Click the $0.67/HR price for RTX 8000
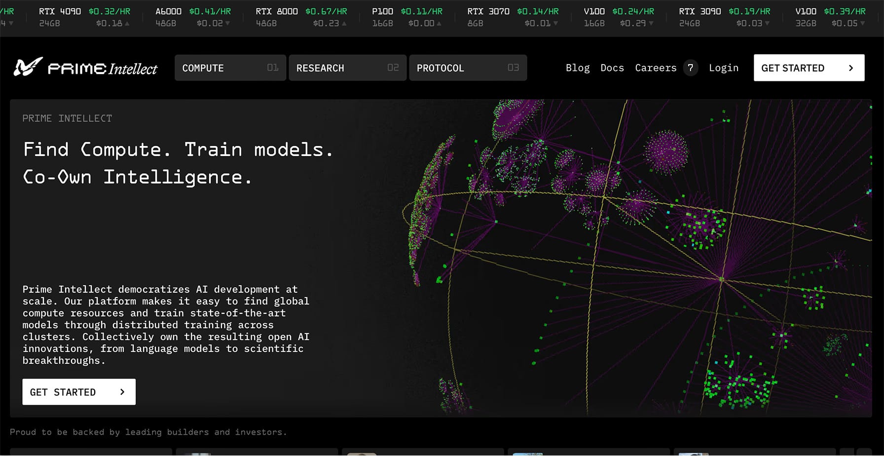This screenshot has width=884, height=456. click(x=326, y=11)
